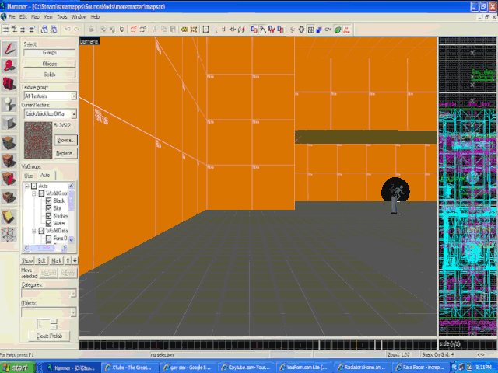498x373 pixels.
Task: Open the Tools menu
Action: click(61, 16)
